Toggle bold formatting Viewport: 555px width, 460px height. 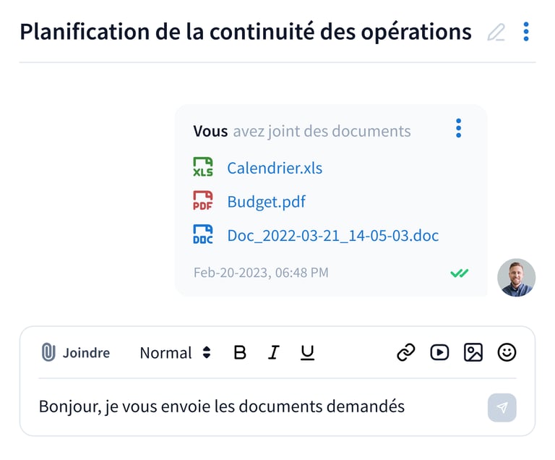pyautogui.click(x=241, y=353)
